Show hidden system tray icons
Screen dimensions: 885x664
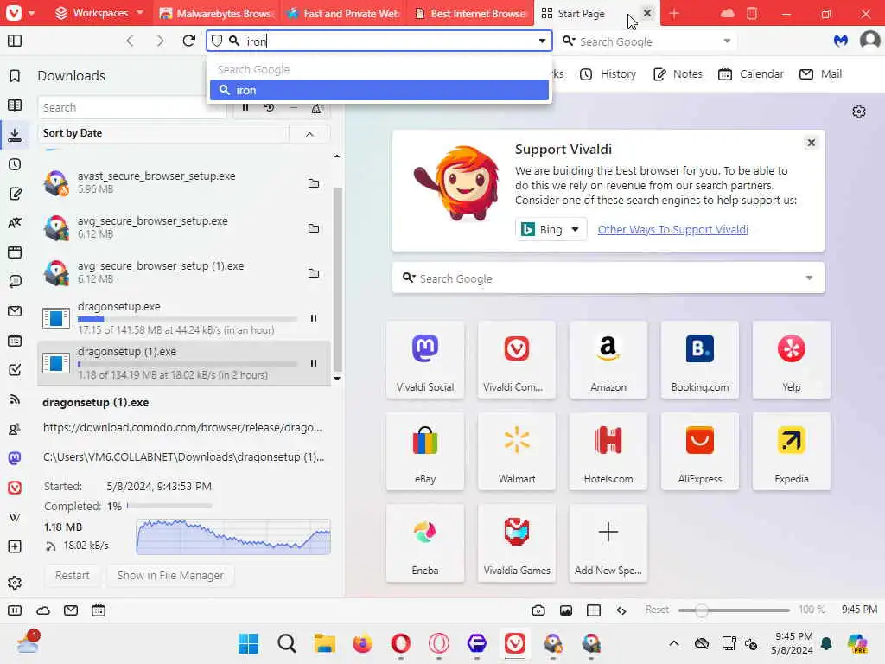pos(674,643)
